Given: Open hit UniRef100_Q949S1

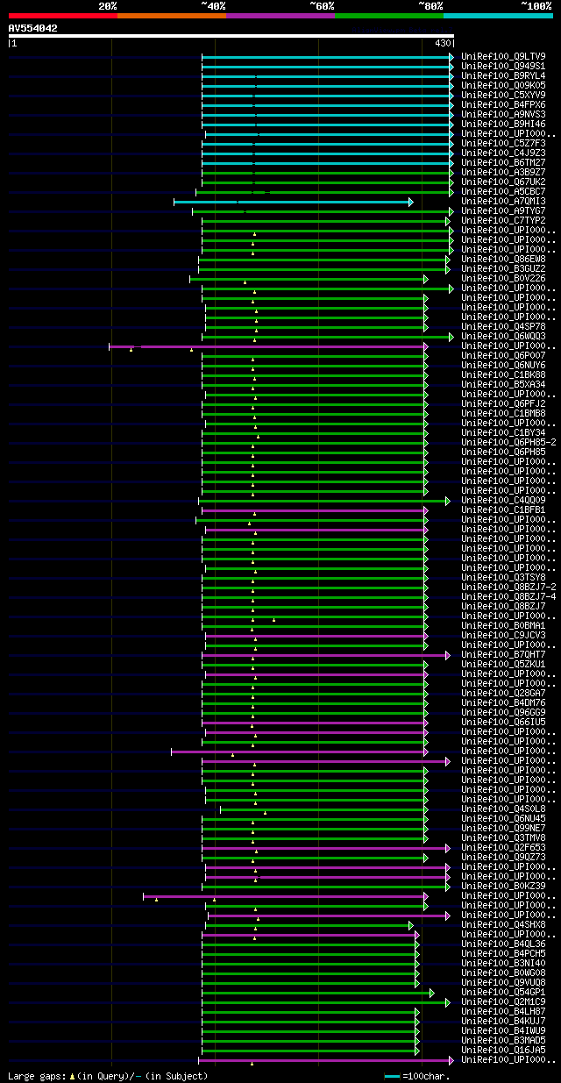Looking at the screenshot, I should (x=503, y=66).
